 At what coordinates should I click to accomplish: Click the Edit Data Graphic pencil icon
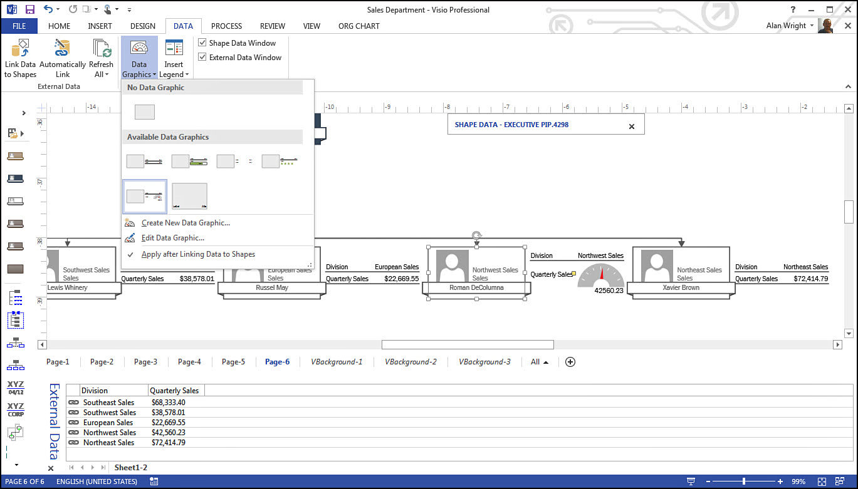click(130, 238)
